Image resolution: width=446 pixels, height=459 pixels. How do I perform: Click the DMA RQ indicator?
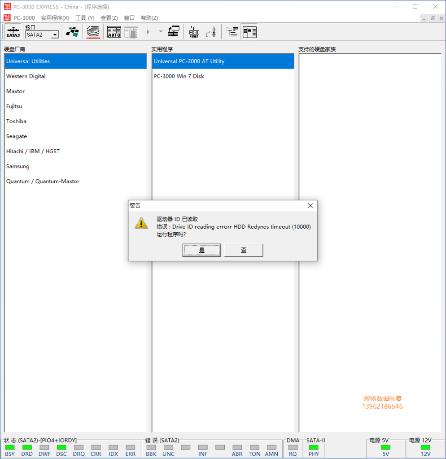[293, 447]
